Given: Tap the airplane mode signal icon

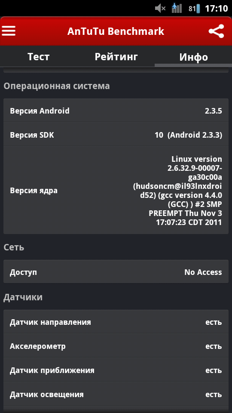Looking at the screenshot, I should 177,8.
